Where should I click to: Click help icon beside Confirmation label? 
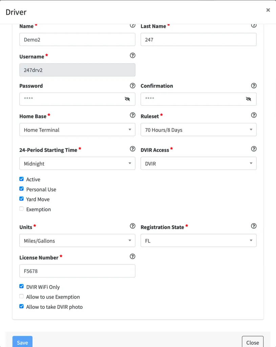[x=254, y=86]
